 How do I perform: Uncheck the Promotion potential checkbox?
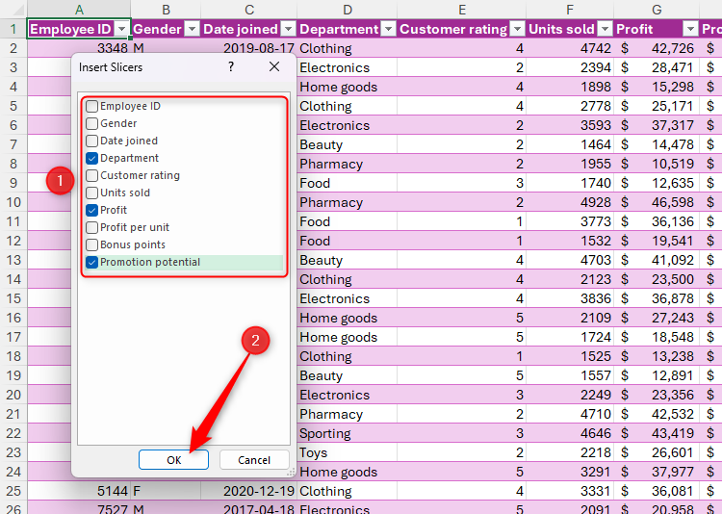pyautogui.click(x=92, y=262)
